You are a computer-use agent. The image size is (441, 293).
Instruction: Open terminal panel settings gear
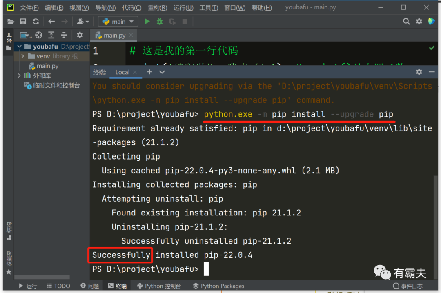tap(419, 72)
